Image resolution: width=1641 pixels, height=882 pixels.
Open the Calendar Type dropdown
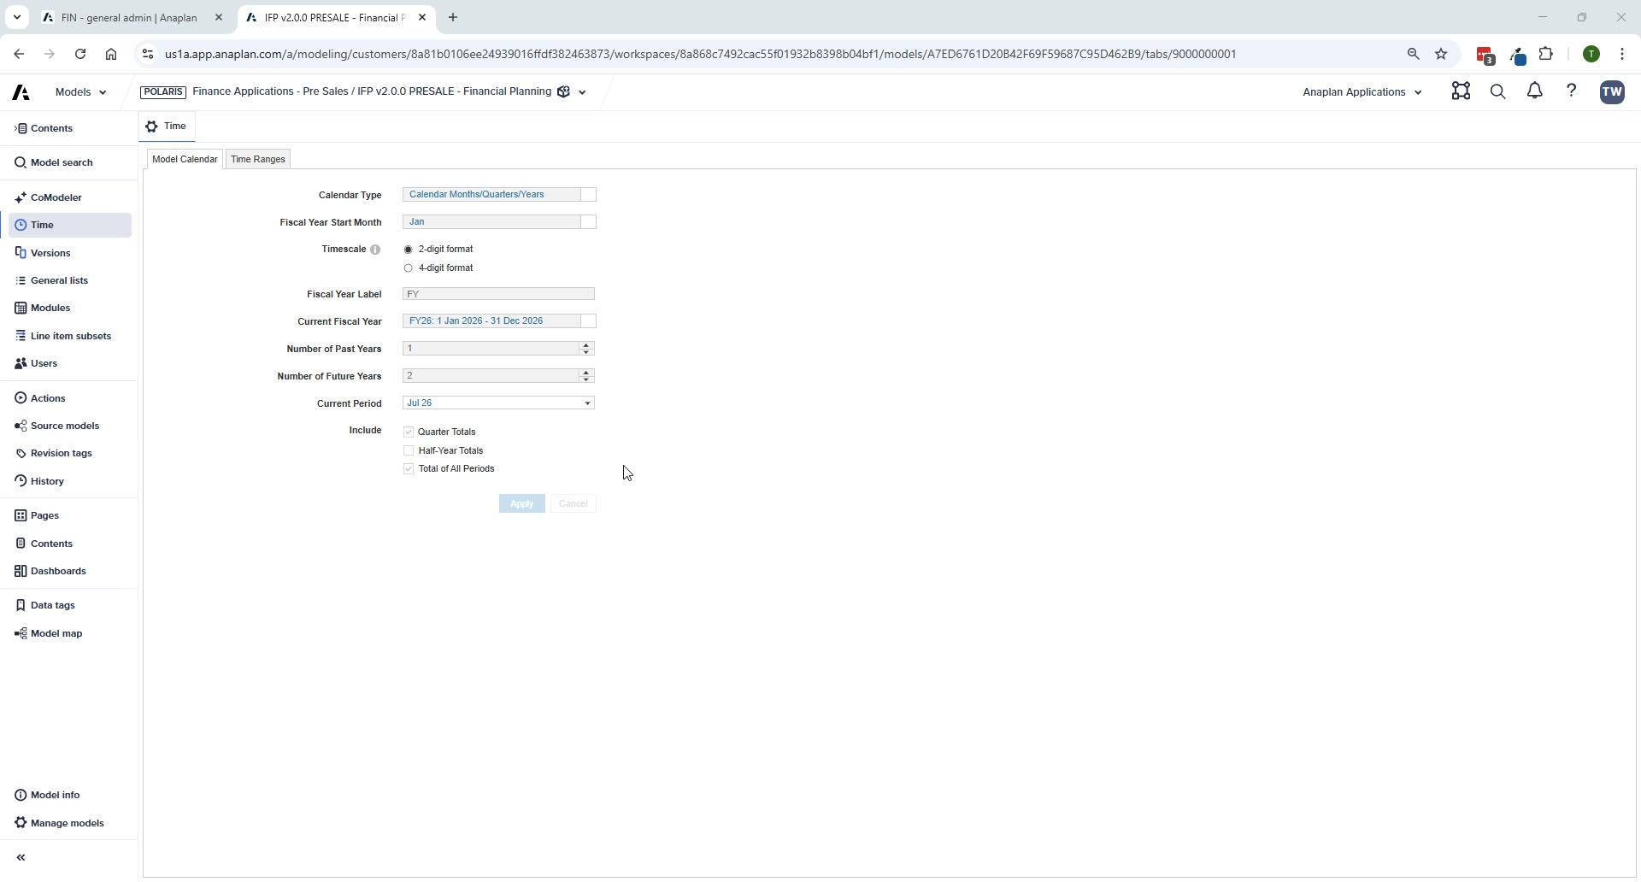click(x=588, y=194)
